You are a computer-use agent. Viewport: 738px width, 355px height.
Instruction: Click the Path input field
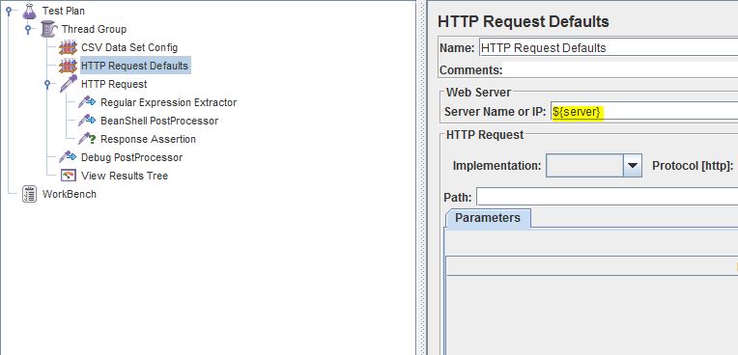point(608,197)
